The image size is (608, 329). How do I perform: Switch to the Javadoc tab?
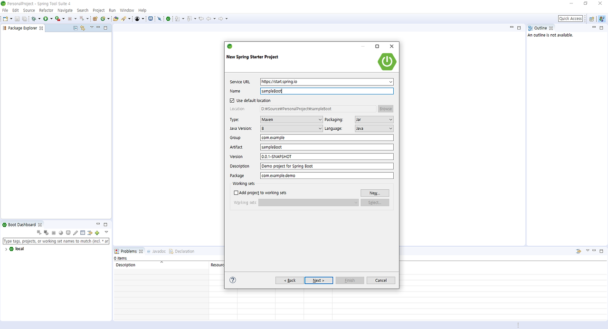click(156, 251)
